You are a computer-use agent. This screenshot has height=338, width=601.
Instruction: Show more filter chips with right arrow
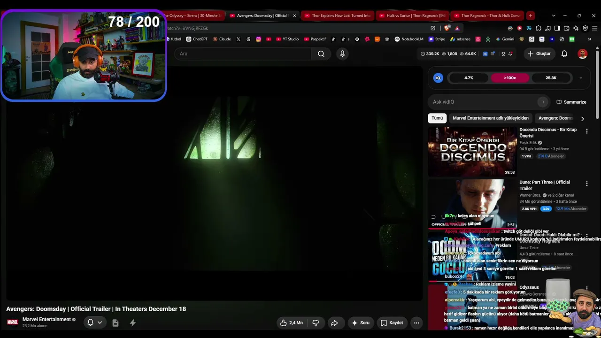pos(582,118)
